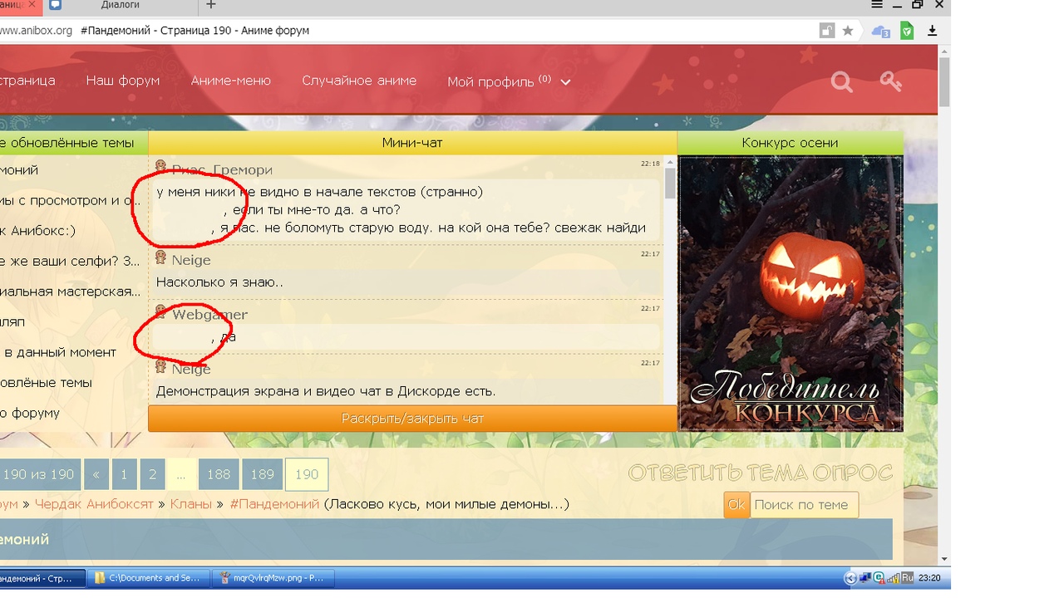Click the site search magnifier icon
This screenshot has width=1064, height=598.
[841, 82]
